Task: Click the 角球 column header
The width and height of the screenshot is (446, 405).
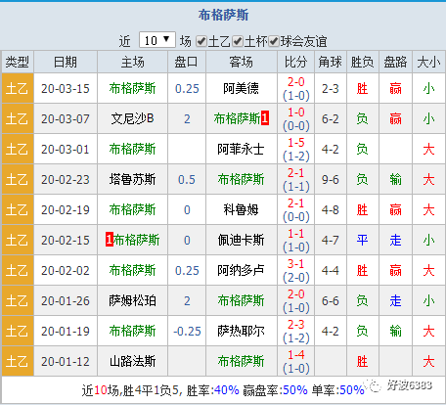Action: click(x=331, y=62)
